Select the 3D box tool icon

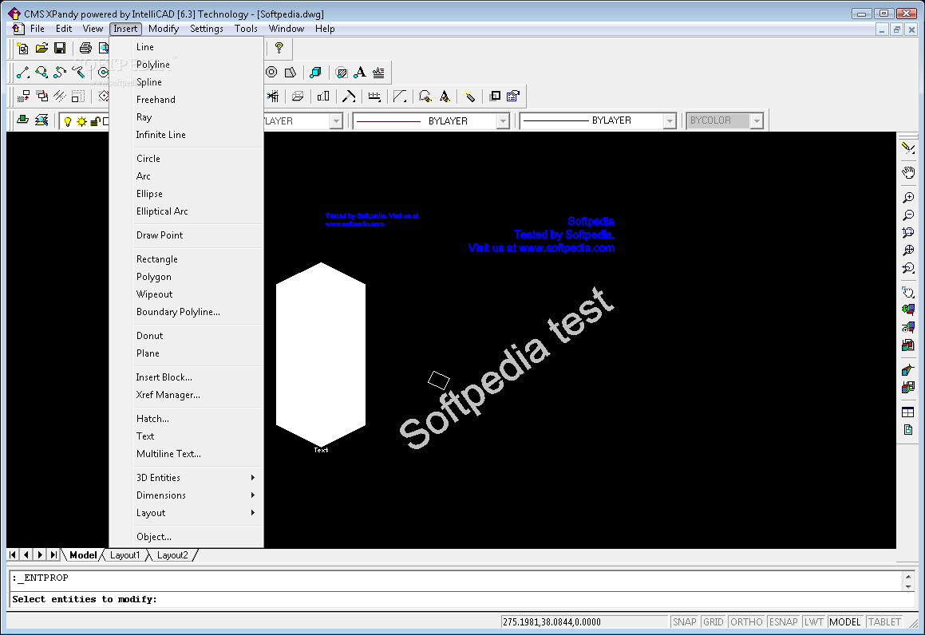[315, 73]
